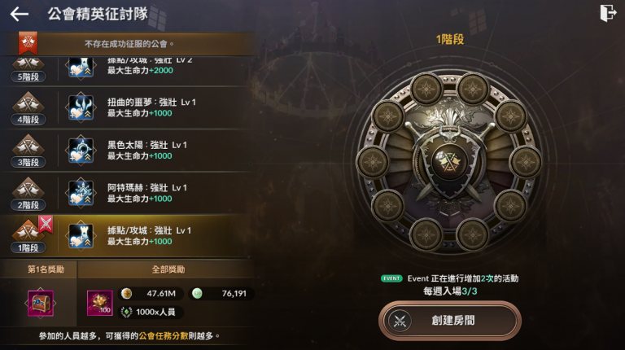625x350 pixels.
Task: Select the 第1名獎勵 reward header
Action: click(x=46, y=269)
